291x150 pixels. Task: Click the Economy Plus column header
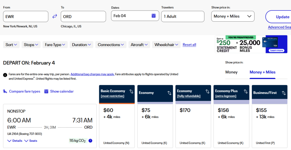(x=231, y=94)
